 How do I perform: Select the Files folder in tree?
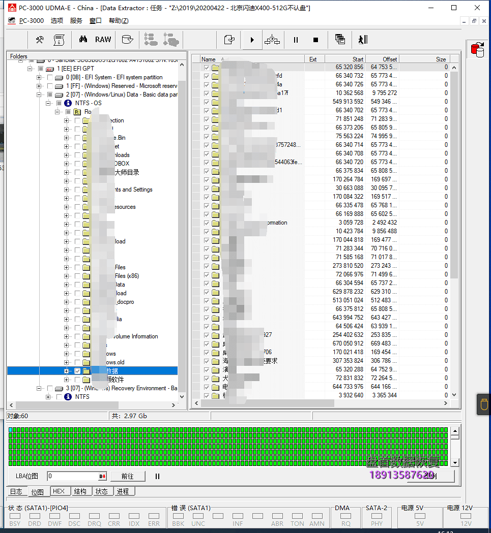point(120,268)
